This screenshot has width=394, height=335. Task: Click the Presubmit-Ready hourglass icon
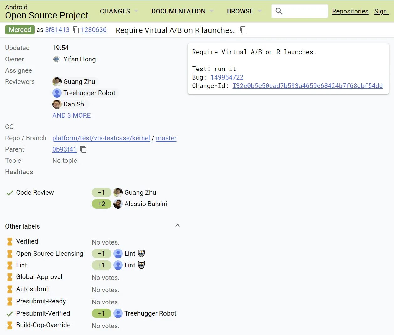[10, 301]
